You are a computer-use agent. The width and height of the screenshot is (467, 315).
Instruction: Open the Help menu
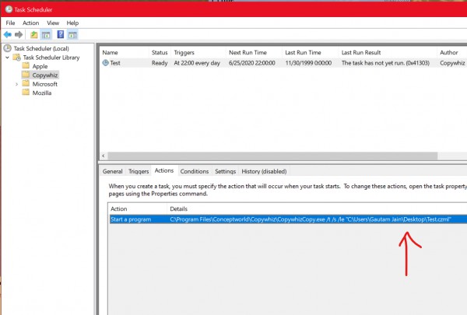tap(72, 23)
